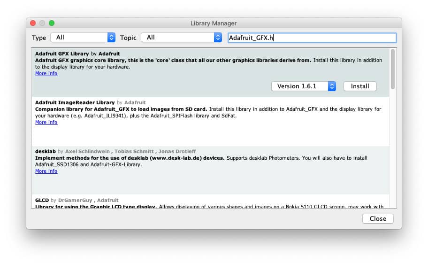This screenshot has width=428, height=264.
Task: Open More info for Adafruit GFX Library
Action: (46, 73)
